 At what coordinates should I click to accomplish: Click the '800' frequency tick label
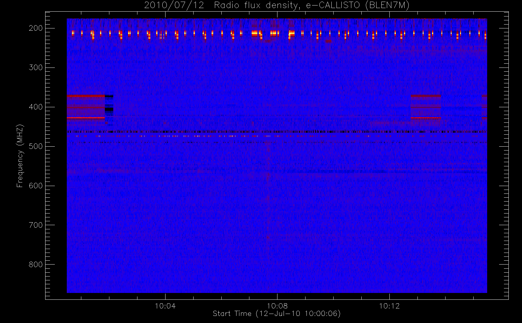36,265
